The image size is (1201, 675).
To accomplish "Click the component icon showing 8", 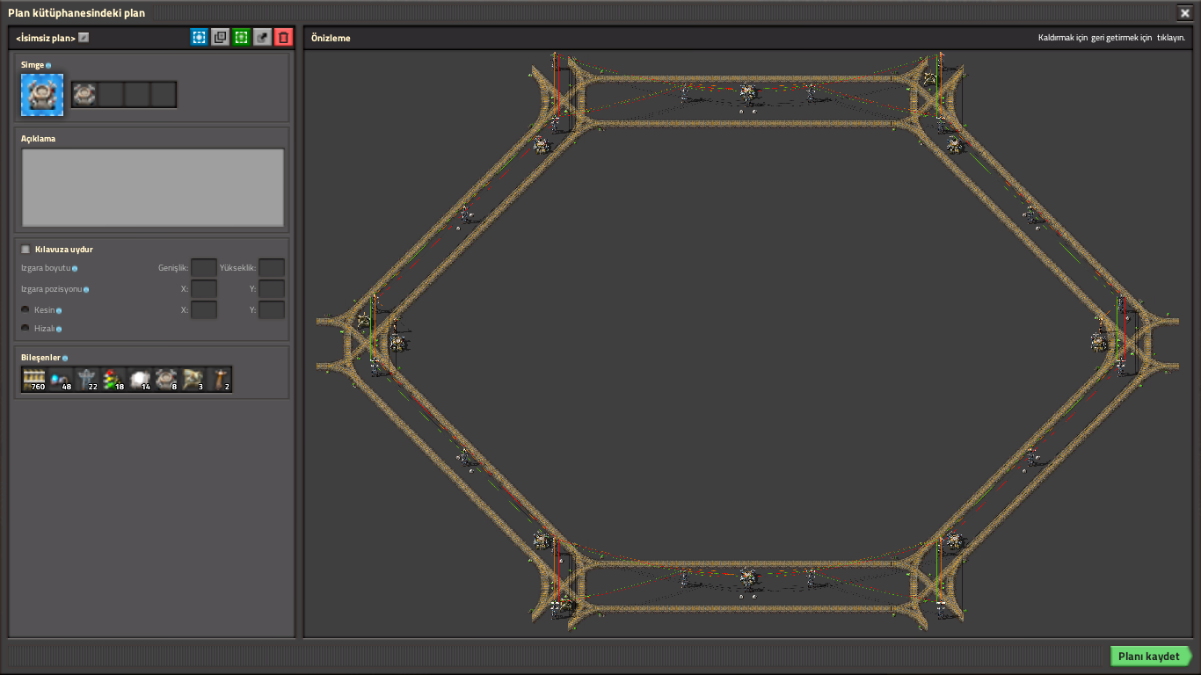I will click(166, 379).
